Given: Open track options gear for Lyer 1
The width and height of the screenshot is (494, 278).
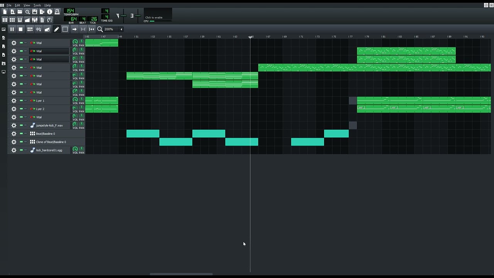Looking at the screenshot, I should (14, 101).
